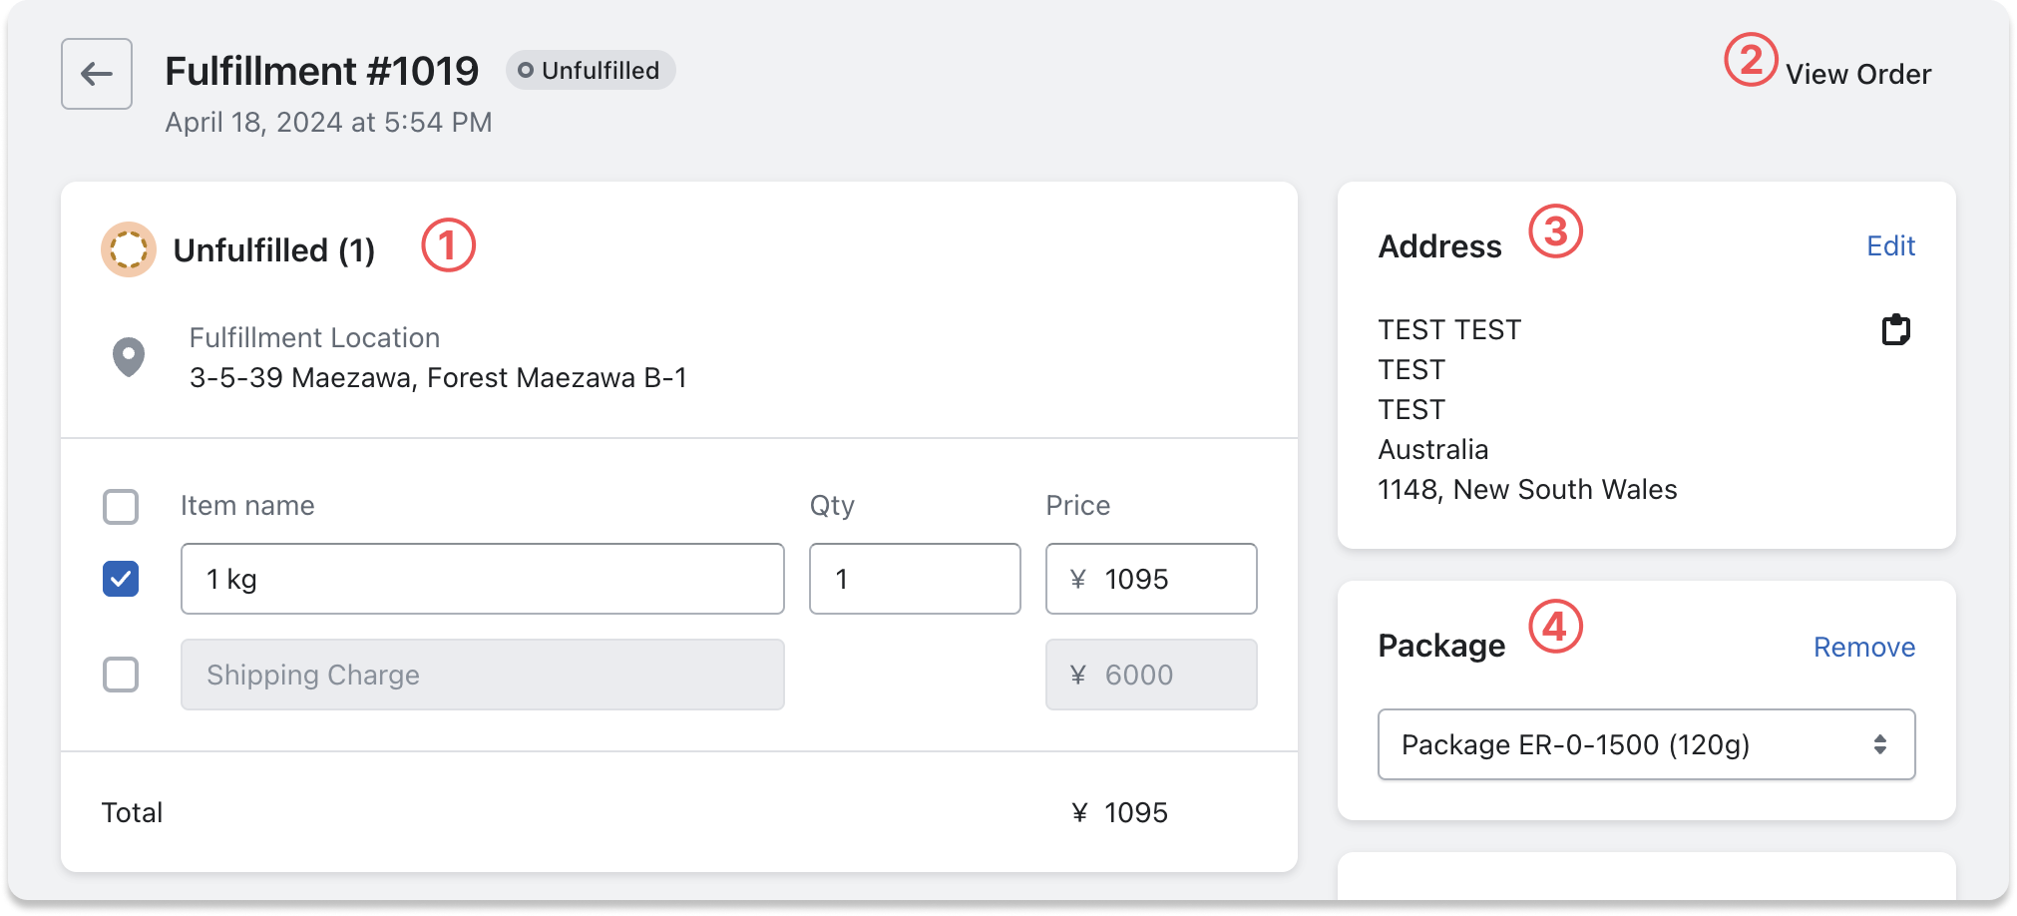
Task: Click the price field showing 1095
Action: (1150, 579)
